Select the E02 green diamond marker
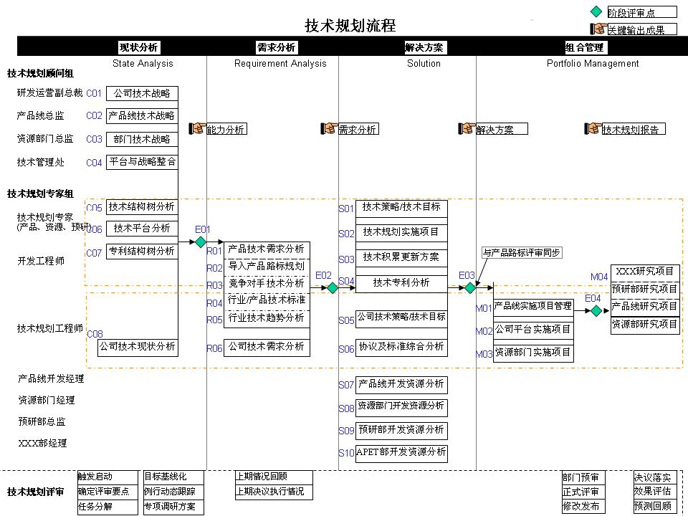The height and width of the screenshot is (516, 688). tap(333, 288)
